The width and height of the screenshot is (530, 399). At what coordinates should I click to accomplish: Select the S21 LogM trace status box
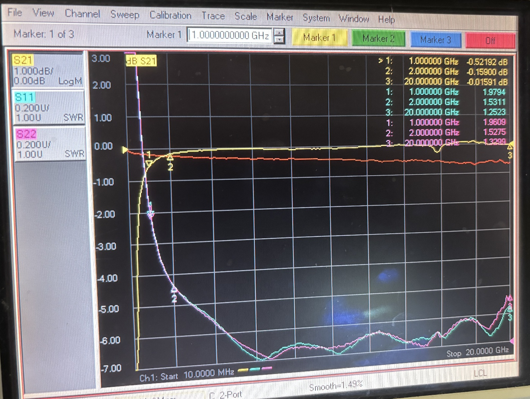coord(48,70)
